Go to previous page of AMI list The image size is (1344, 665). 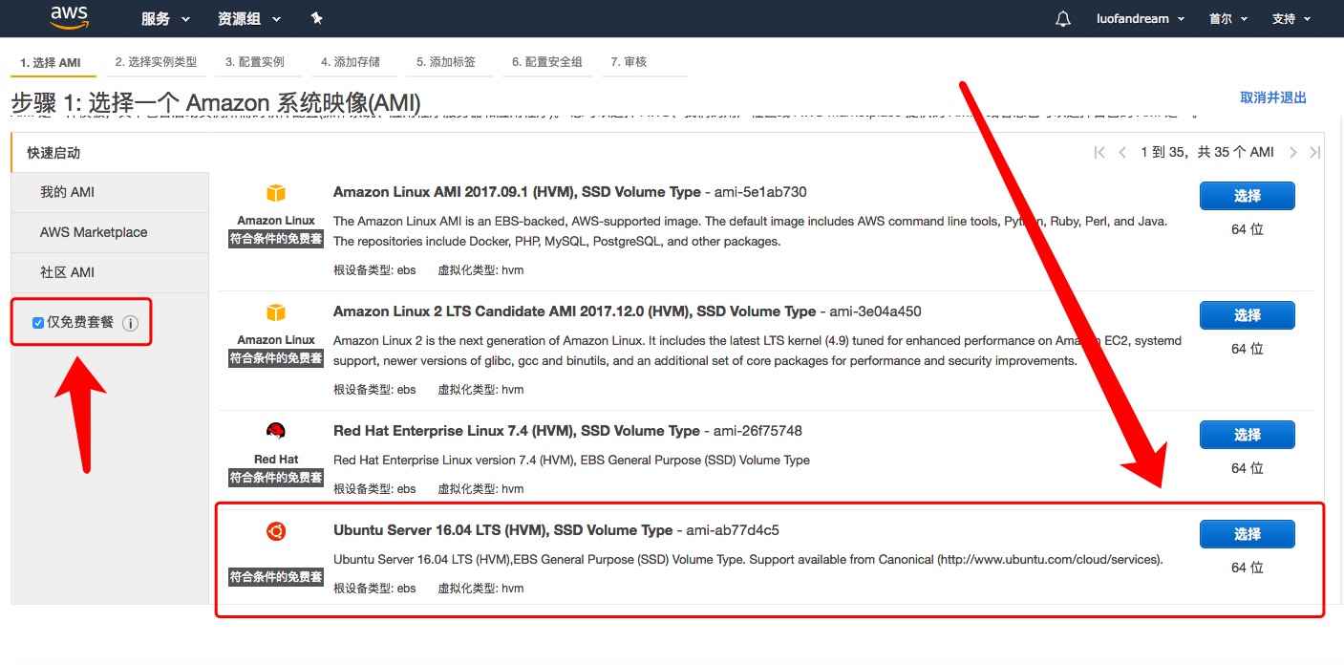pos(1121,153)
